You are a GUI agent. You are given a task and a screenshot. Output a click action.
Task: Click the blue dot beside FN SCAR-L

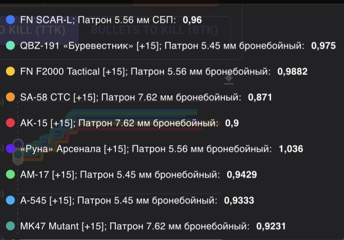10,20
